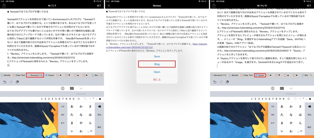This screenshot has width=314, height=138.
Task: Tap the magnifier search icon in right screenshot
Action: 311,75
